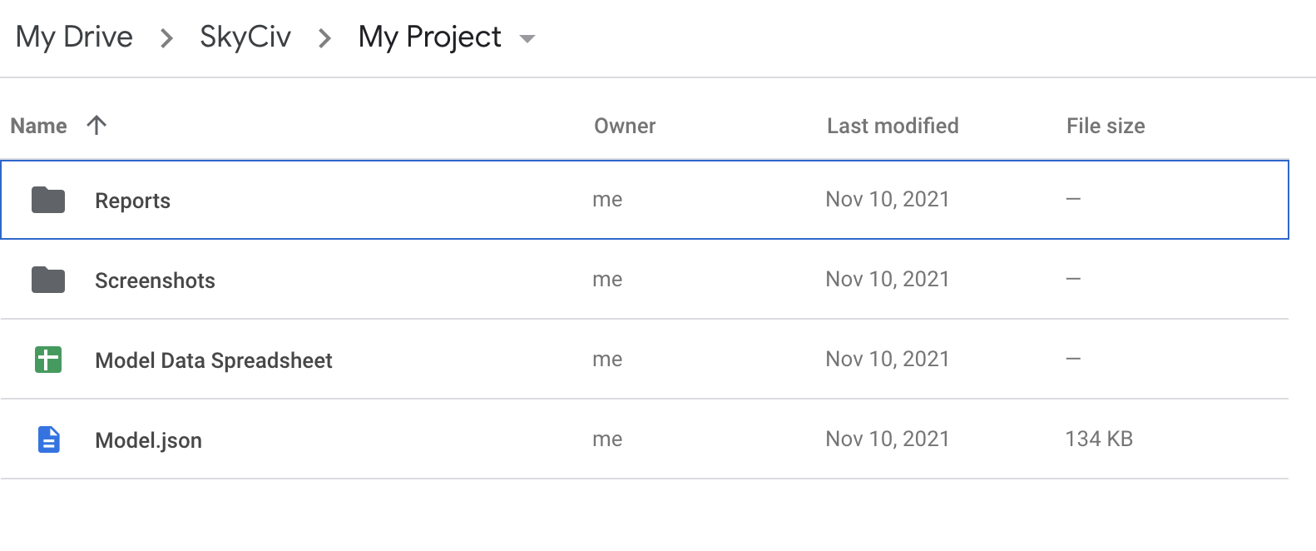Open the Reports folder
The height and width of the screenshot is (551, 1316).
(132, 200)
